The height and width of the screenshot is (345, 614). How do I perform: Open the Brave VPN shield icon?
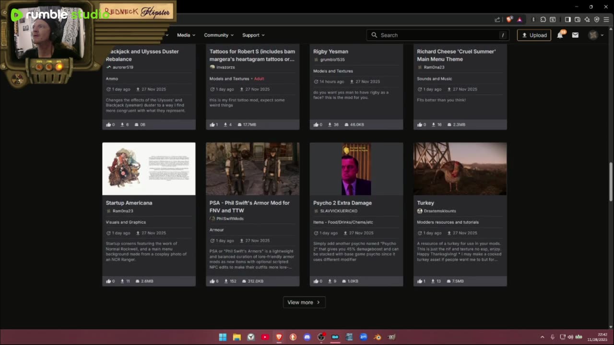pos(597,20)
